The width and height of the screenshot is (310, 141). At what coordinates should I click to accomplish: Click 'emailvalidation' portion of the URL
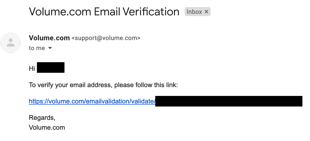tap(108, 101)
